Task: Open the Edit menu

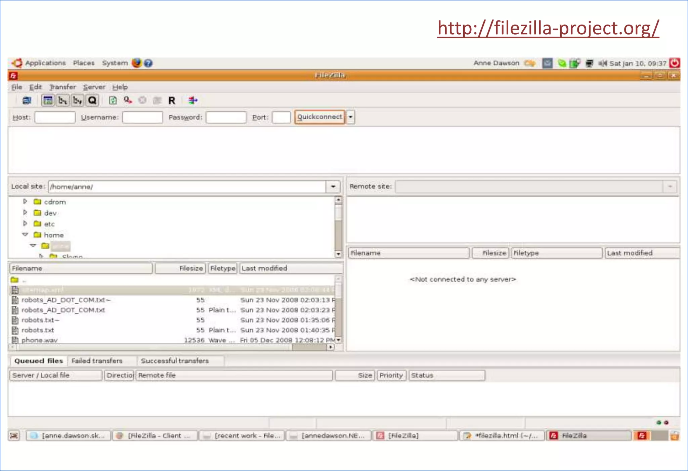Action: pyautogui.click(x=35, y=87)
